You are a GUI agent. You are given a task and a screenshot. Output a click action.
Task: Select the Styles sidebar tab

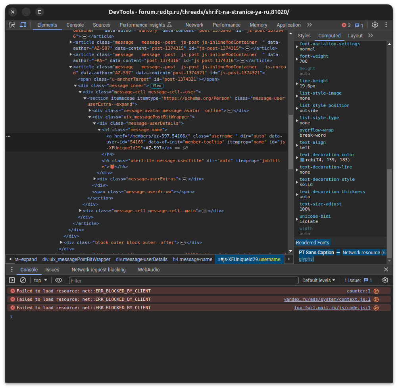[x=304, y=36]
